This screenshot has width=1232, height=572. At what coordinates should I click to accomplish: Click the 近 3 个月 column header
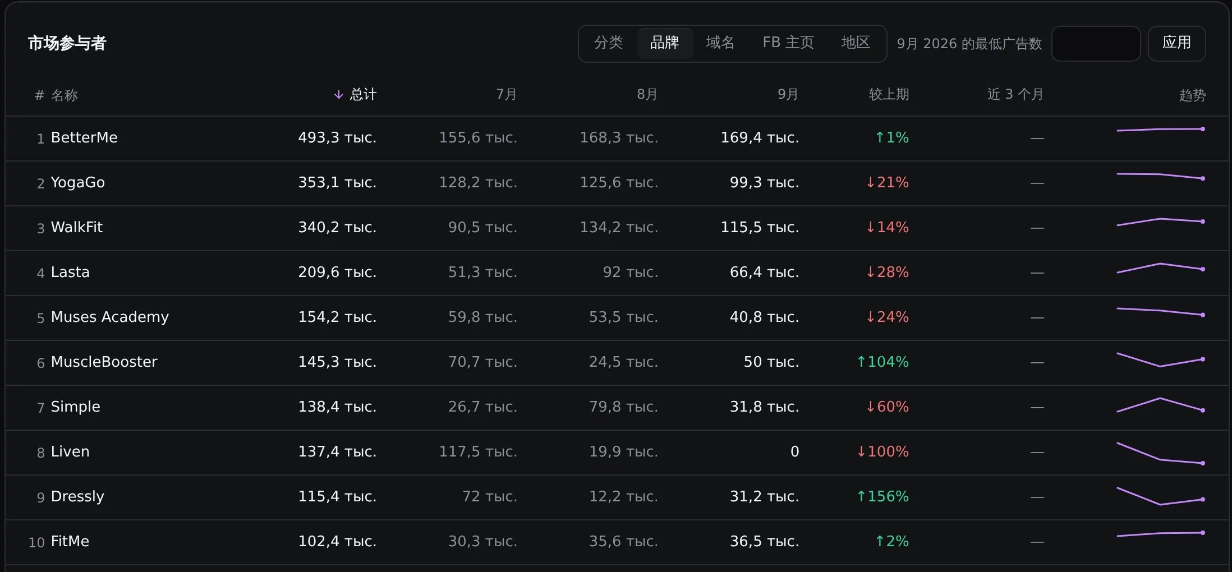(x=1015, y=95)
